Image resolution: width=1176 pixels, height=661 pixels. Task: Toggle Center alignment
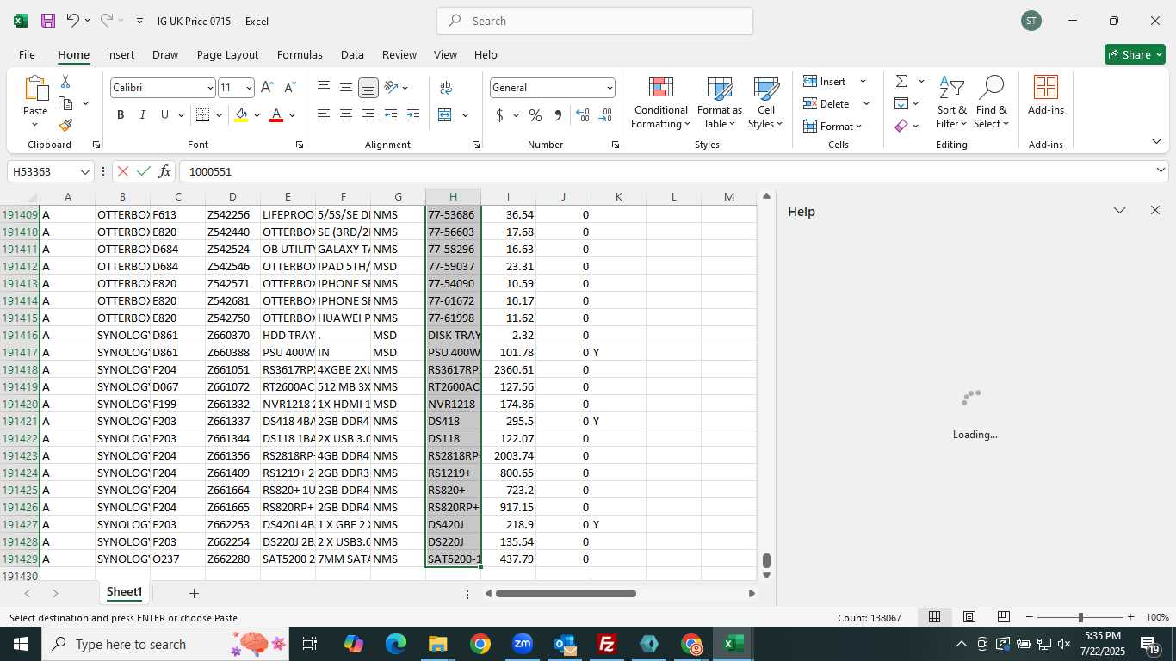click(x=346, y=115)
